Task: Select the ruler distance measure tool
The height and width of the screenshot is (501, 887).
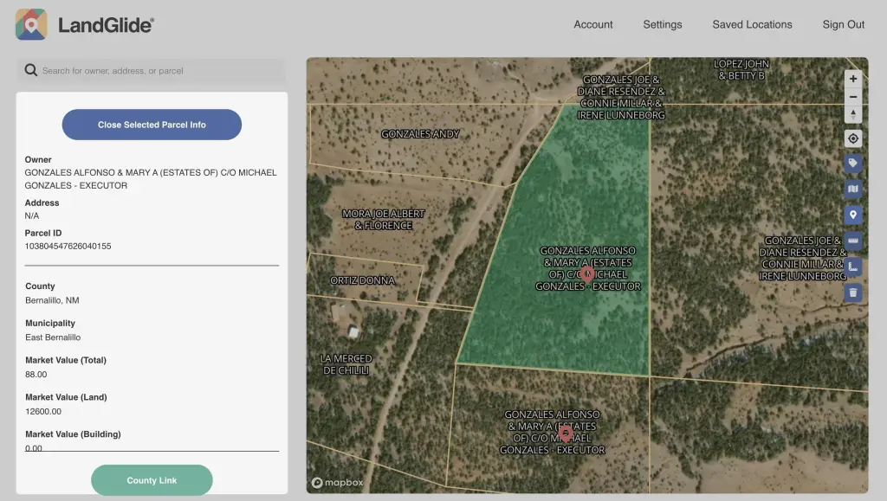Action: point(853,241)
